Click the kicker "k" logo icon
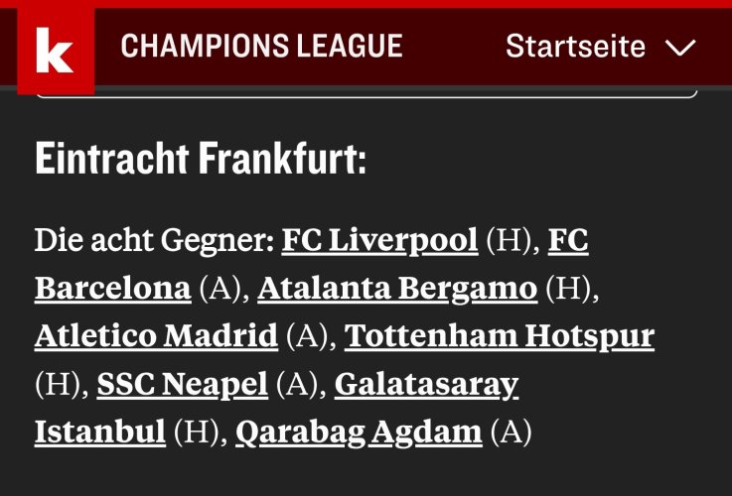Image resolution: width=732 pixels, height=496 pixels. coord(56,51)
